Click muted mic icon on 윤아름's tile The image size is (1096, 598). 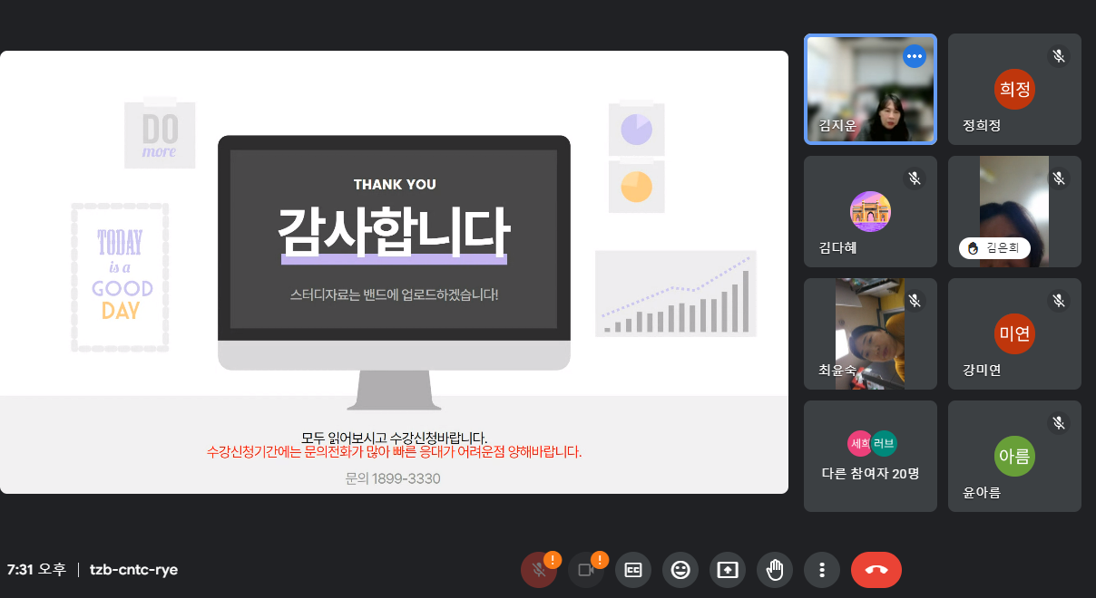[1058, 423]
